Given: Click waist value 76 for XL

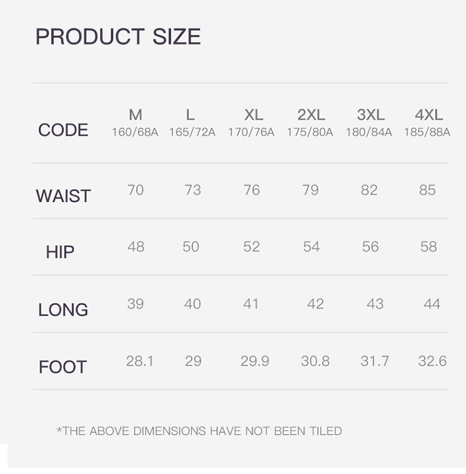Looking at the screenshot, I should (252, 189).
